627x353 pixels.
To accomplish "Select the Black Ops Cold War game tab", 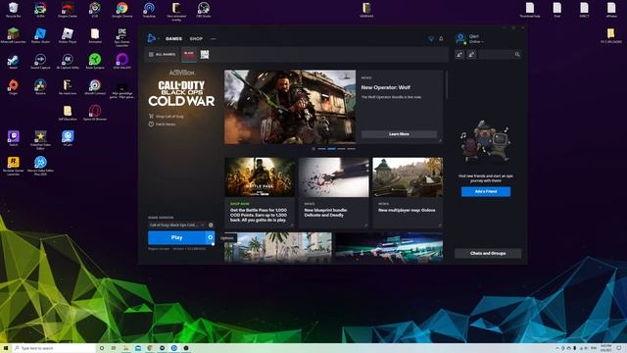I will tap(189, 55).
